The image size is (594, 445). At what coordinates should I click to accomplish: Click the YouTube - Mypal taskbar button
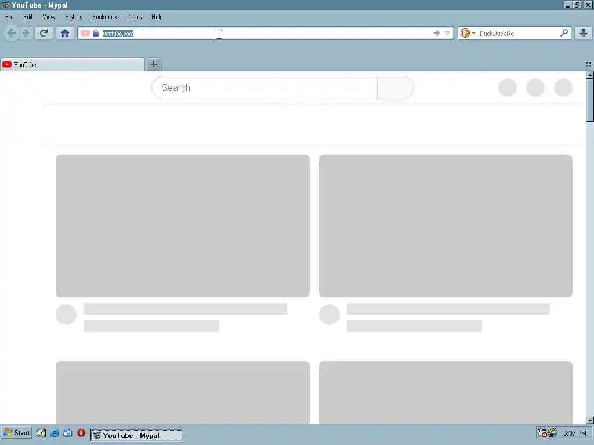click(x=136, y=435)
